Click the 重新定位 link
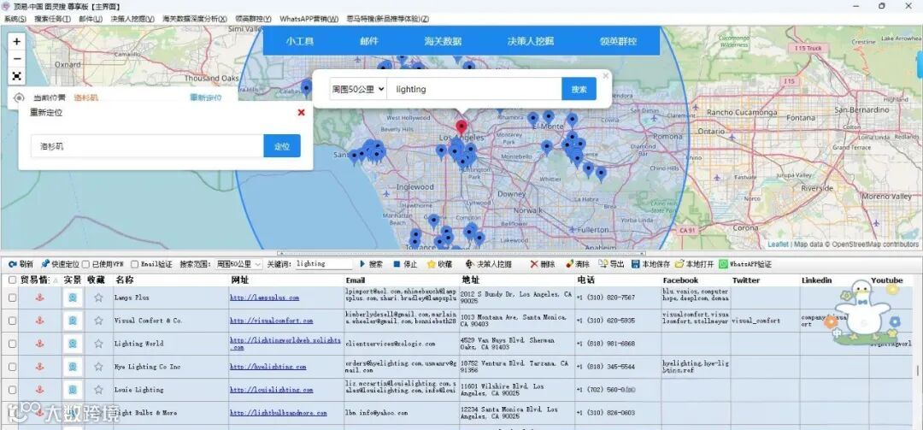The height and width of the screenshot is (430, 923). [205, 97]
